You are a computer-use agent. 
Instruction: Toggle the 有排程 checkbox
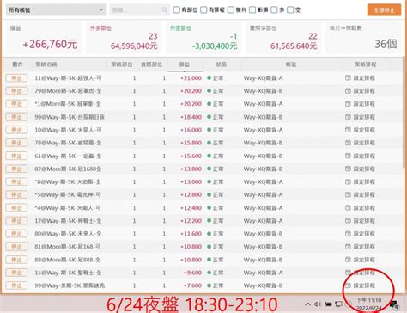(203, 10)
